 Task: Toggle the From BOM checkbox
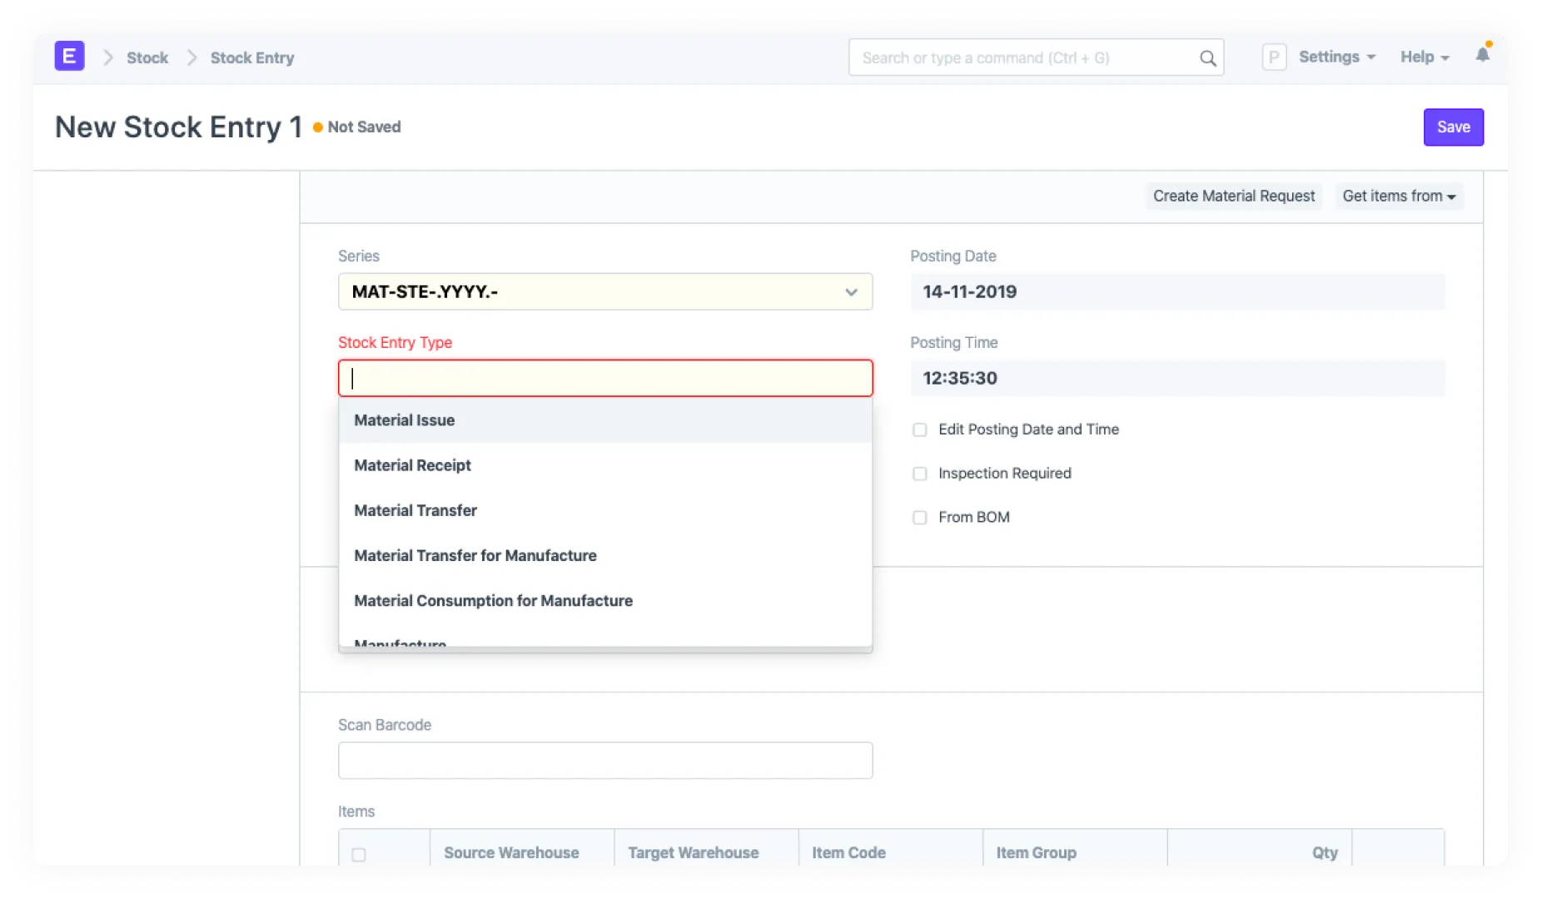point(919,518)
